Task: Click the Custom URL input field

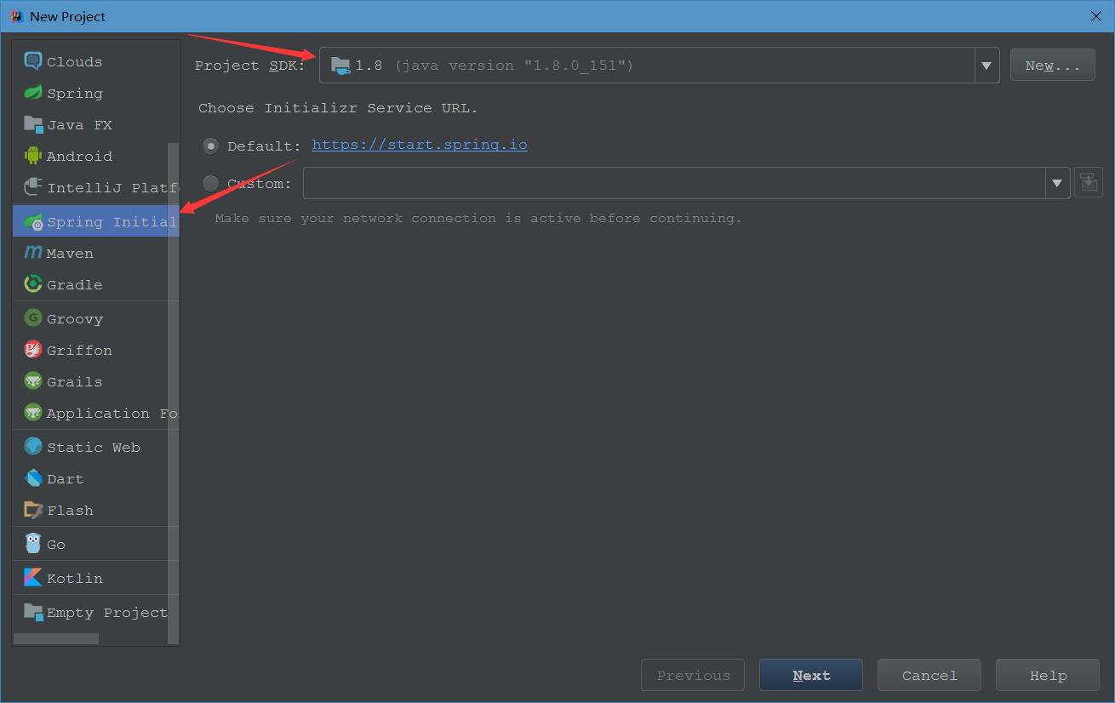Action: click(x=674, y=183)
